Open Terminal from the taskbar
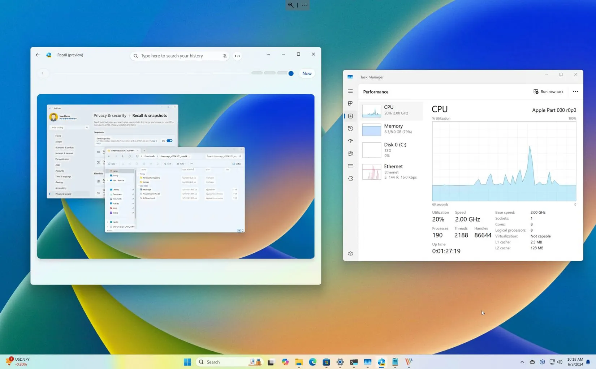Image resolution: width=596 pixels, height=369 pixels. click(x=354, y=362)
